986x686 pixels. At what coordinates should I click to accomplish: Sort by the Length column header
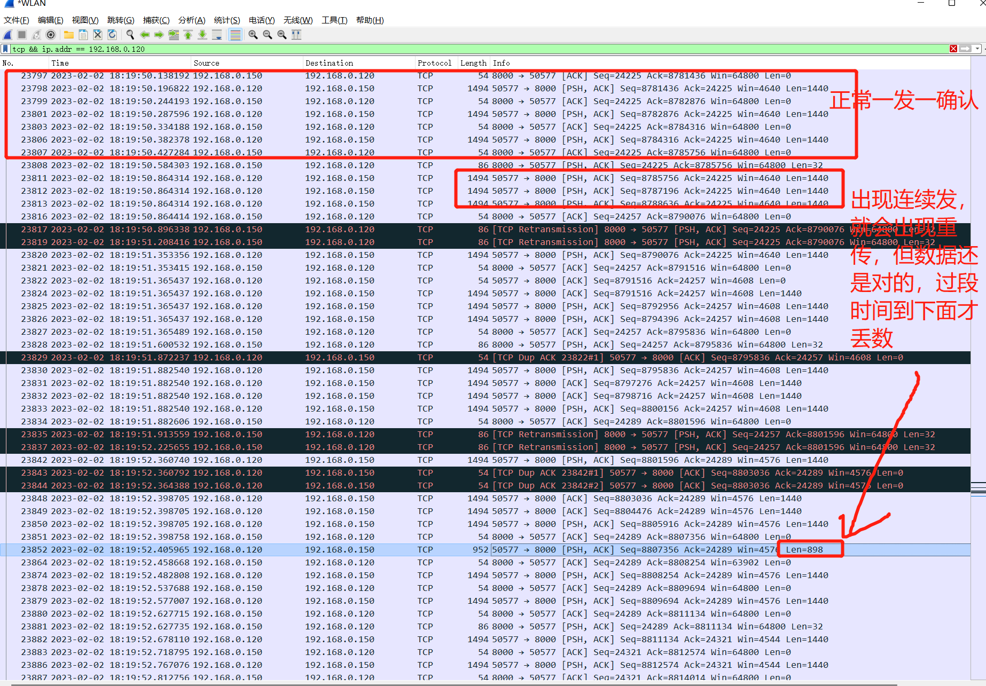[474, 63]
